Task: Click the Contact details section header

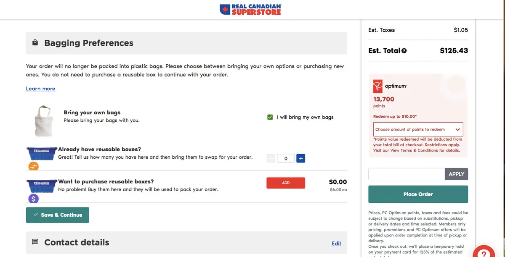Action: tap(186, 242)
